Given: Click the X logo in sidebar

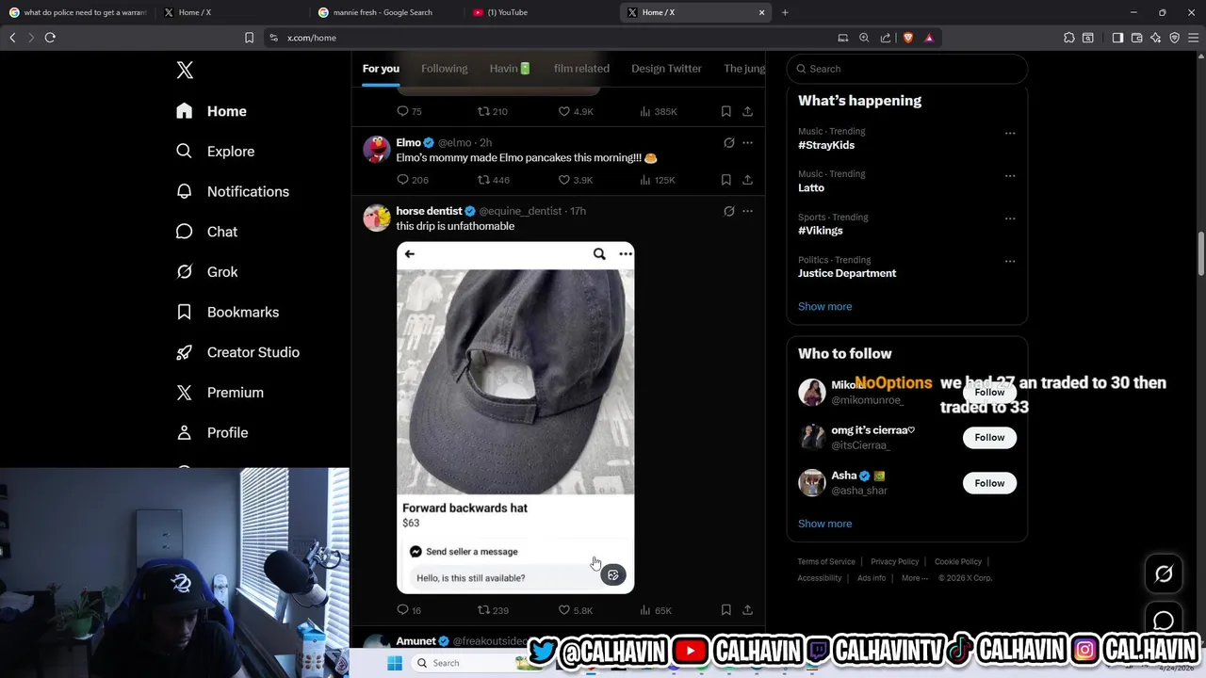Looking at the screenshot, I should click(185, 70).
